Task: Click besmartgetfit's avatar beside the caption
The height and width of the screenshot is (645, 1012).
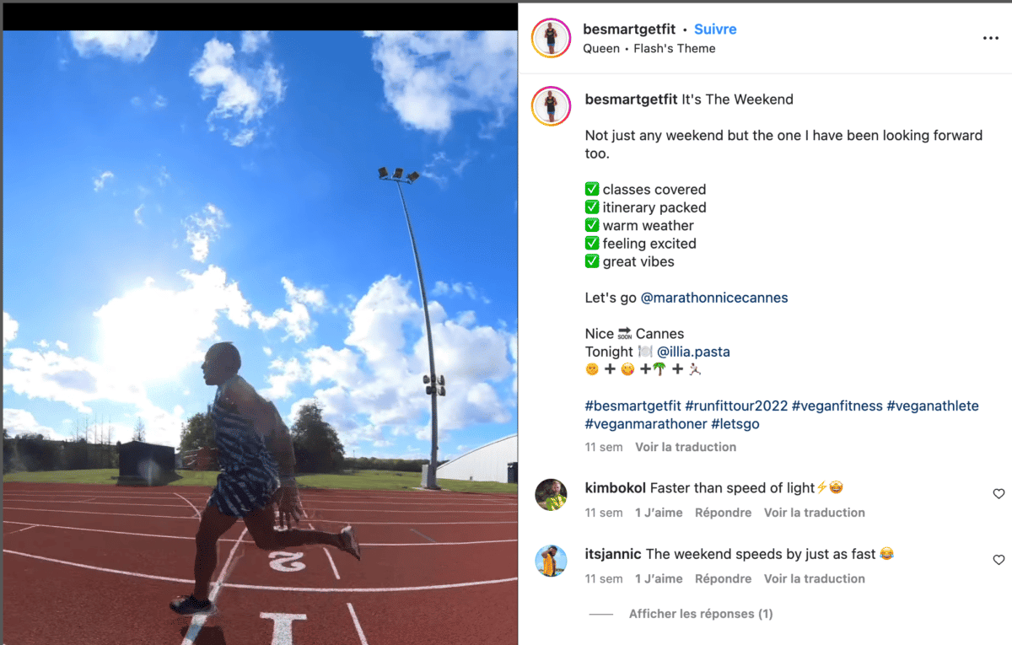Action: pyautogui.click(x=551, y=106)
